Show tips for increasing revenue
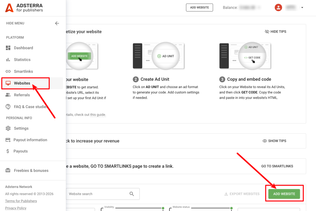 coord(274,141)
